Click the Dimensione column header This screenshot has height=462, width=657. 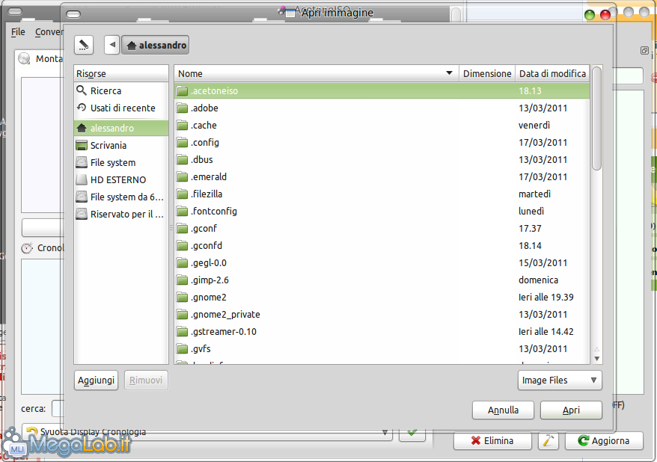[x=487, y=73]
